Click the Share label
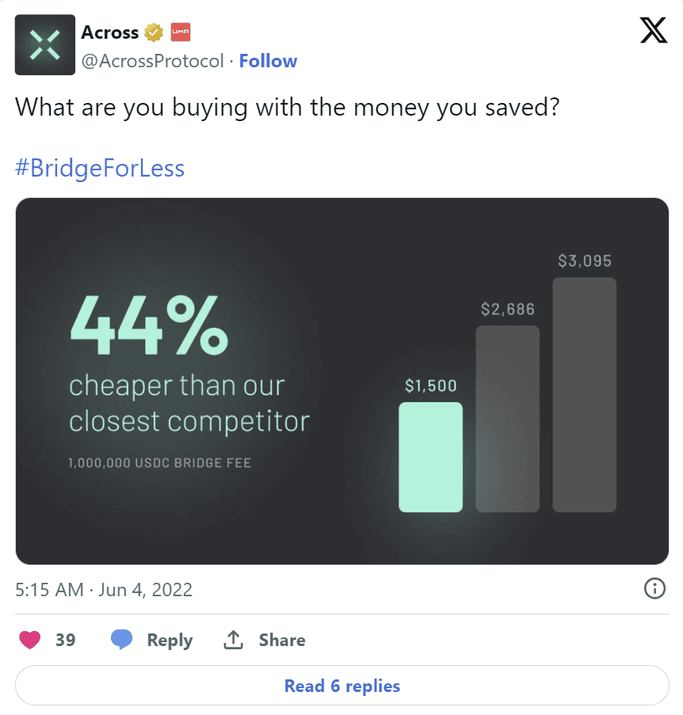683x715 pixels. click(x=281, y=640)
